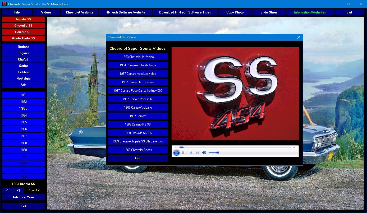Select year 1969 in sidebar
367x213 pixels.
[24, 150]
